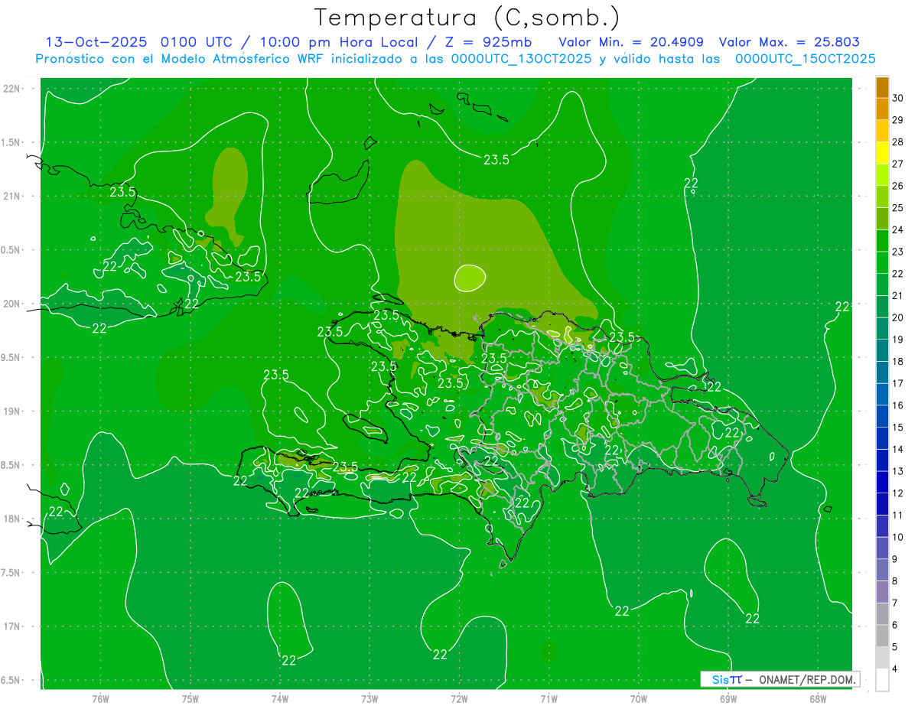Click the Temperatura (C,somb.) chart title
Viewport: 918px width, 709px height.
pyautogui.click(x=467, y=17)
